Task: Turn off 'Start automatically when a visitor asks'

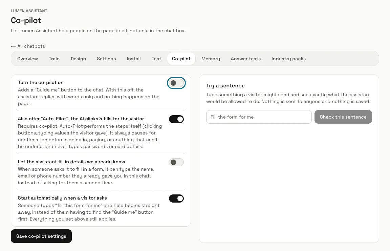Action: (x=176, y=199)
